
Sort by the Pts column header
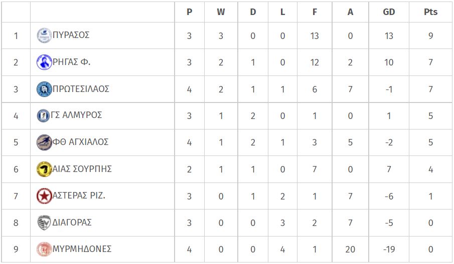coord(430,12)
